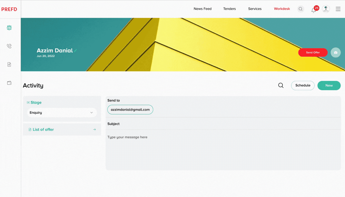Screen dimensions: 345x197
Task: Click the PREFD logo
Action: pos(9,9)
